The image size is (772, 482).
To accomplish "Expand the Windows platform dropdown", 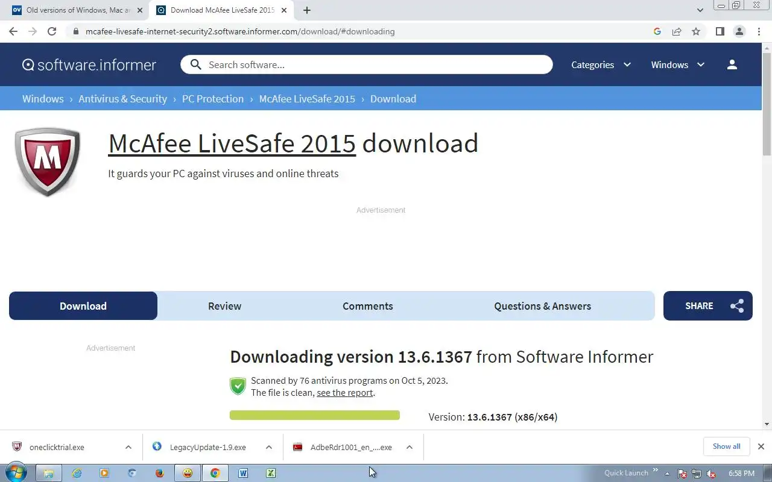I will (x=678, y=64).
